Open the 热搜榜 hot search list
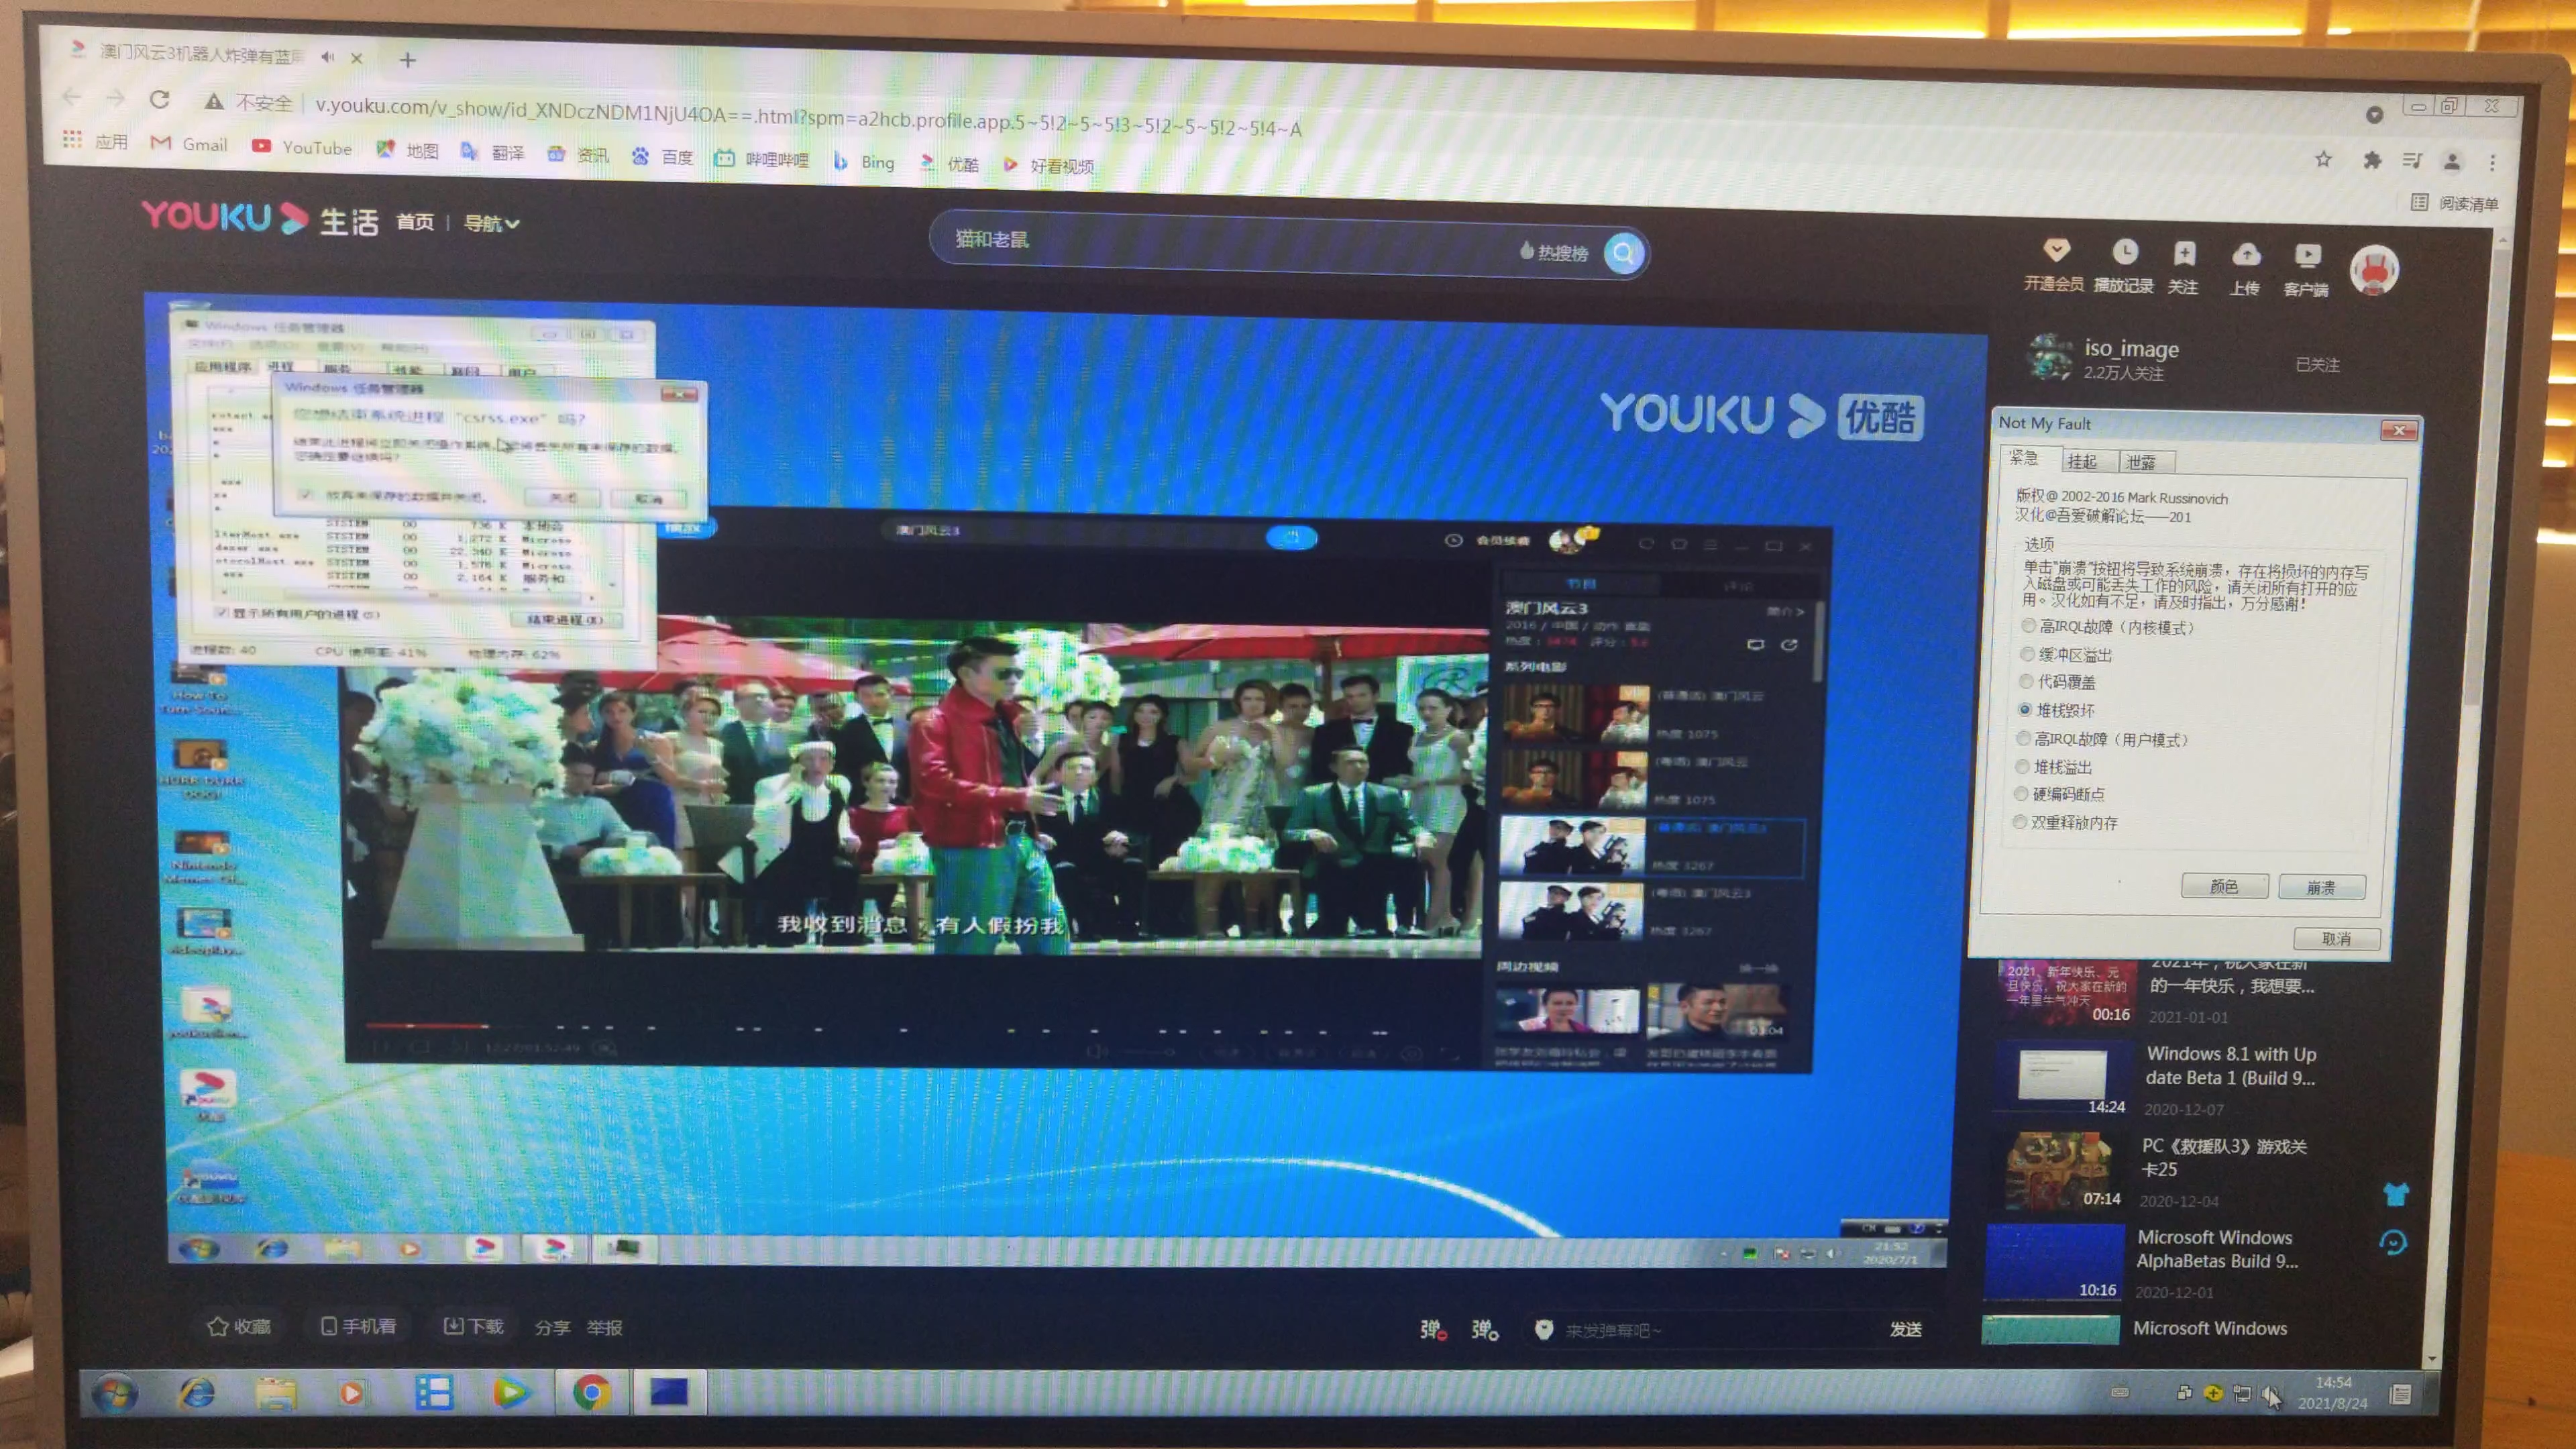The width and height of the screenshot is (2576, 1449). tap(1553, 252)
